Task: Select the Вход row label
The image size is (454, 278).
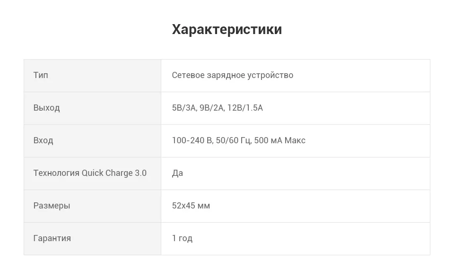Action: 43,140
